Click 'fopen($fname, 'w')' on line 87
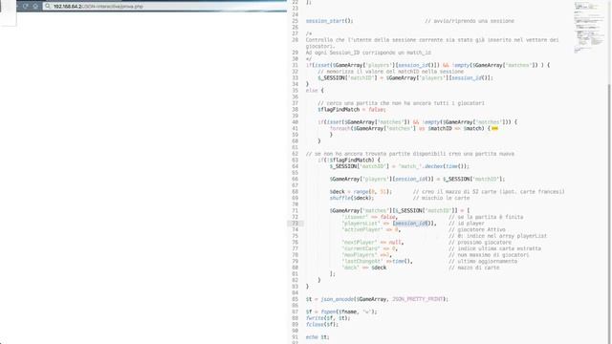 tap(348, 312)
